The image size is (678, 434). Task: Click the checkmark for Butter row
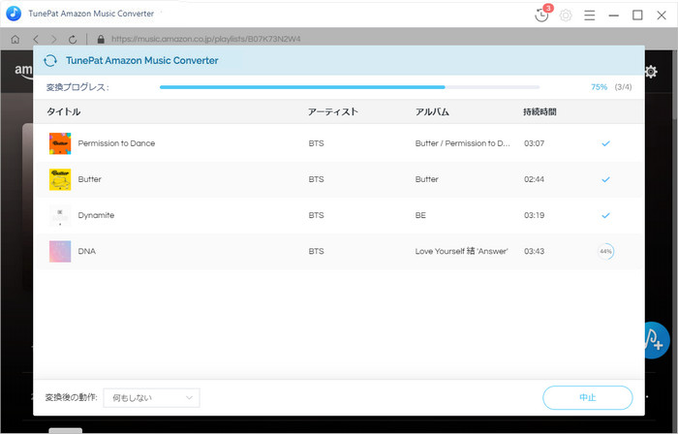605,179
